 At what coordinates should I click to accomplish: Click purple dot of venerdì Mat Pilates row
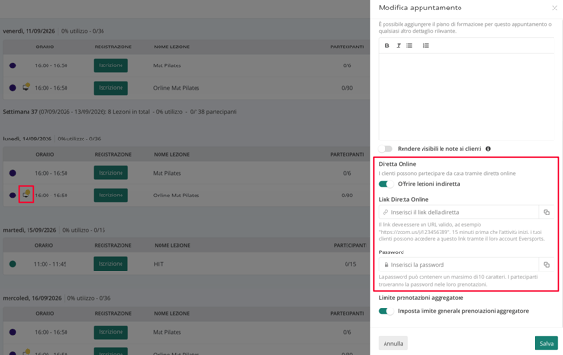coord(13,65)
